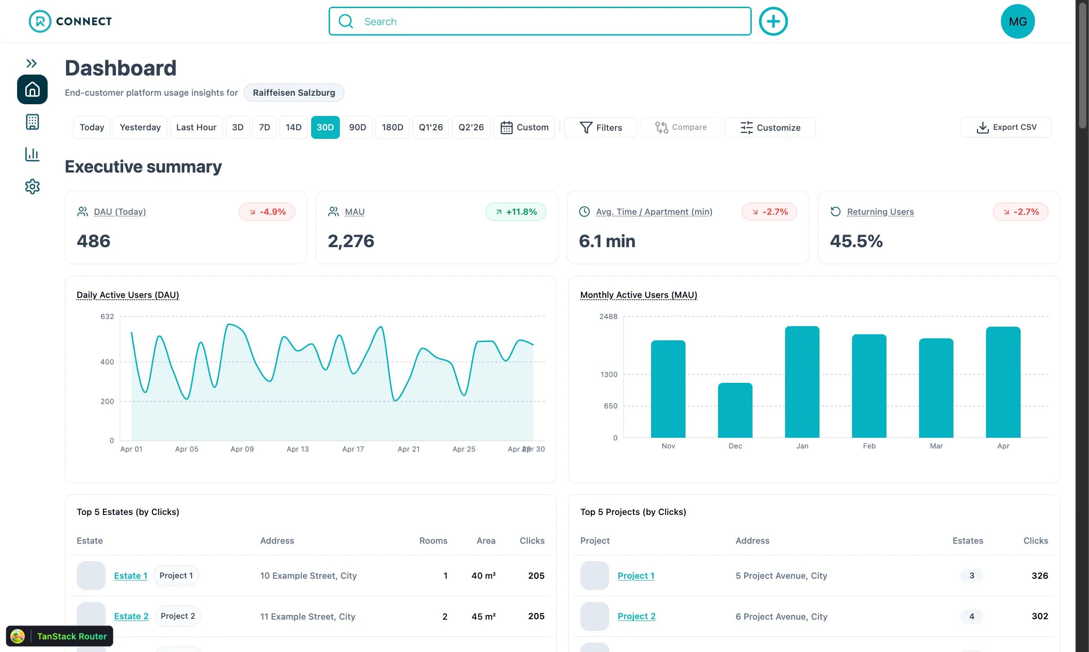Screen dimensions: 1089x652
Task: Open the analytics bar chart sidebar icon
Action: tap(32, 154)
